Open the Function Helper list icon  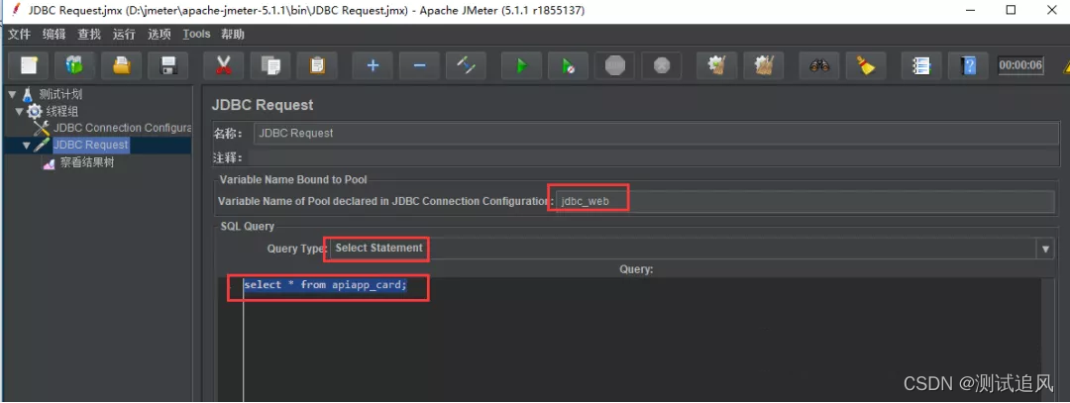click(921, 65)
